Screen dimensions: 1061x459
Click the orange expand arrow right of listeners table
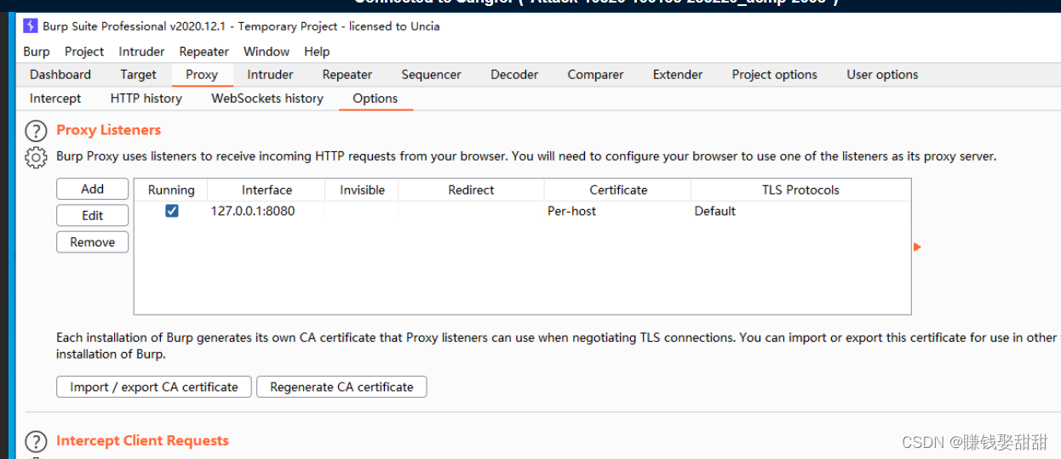coord(917,246)
